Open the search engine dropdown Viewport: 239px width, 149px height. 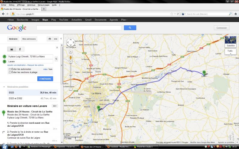(x=183, y=14)
